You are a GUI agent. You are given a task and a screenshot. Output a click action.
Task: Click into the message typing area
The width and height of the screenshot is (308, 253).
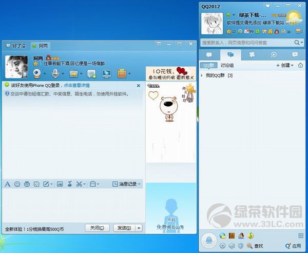[x=73, y=205]
